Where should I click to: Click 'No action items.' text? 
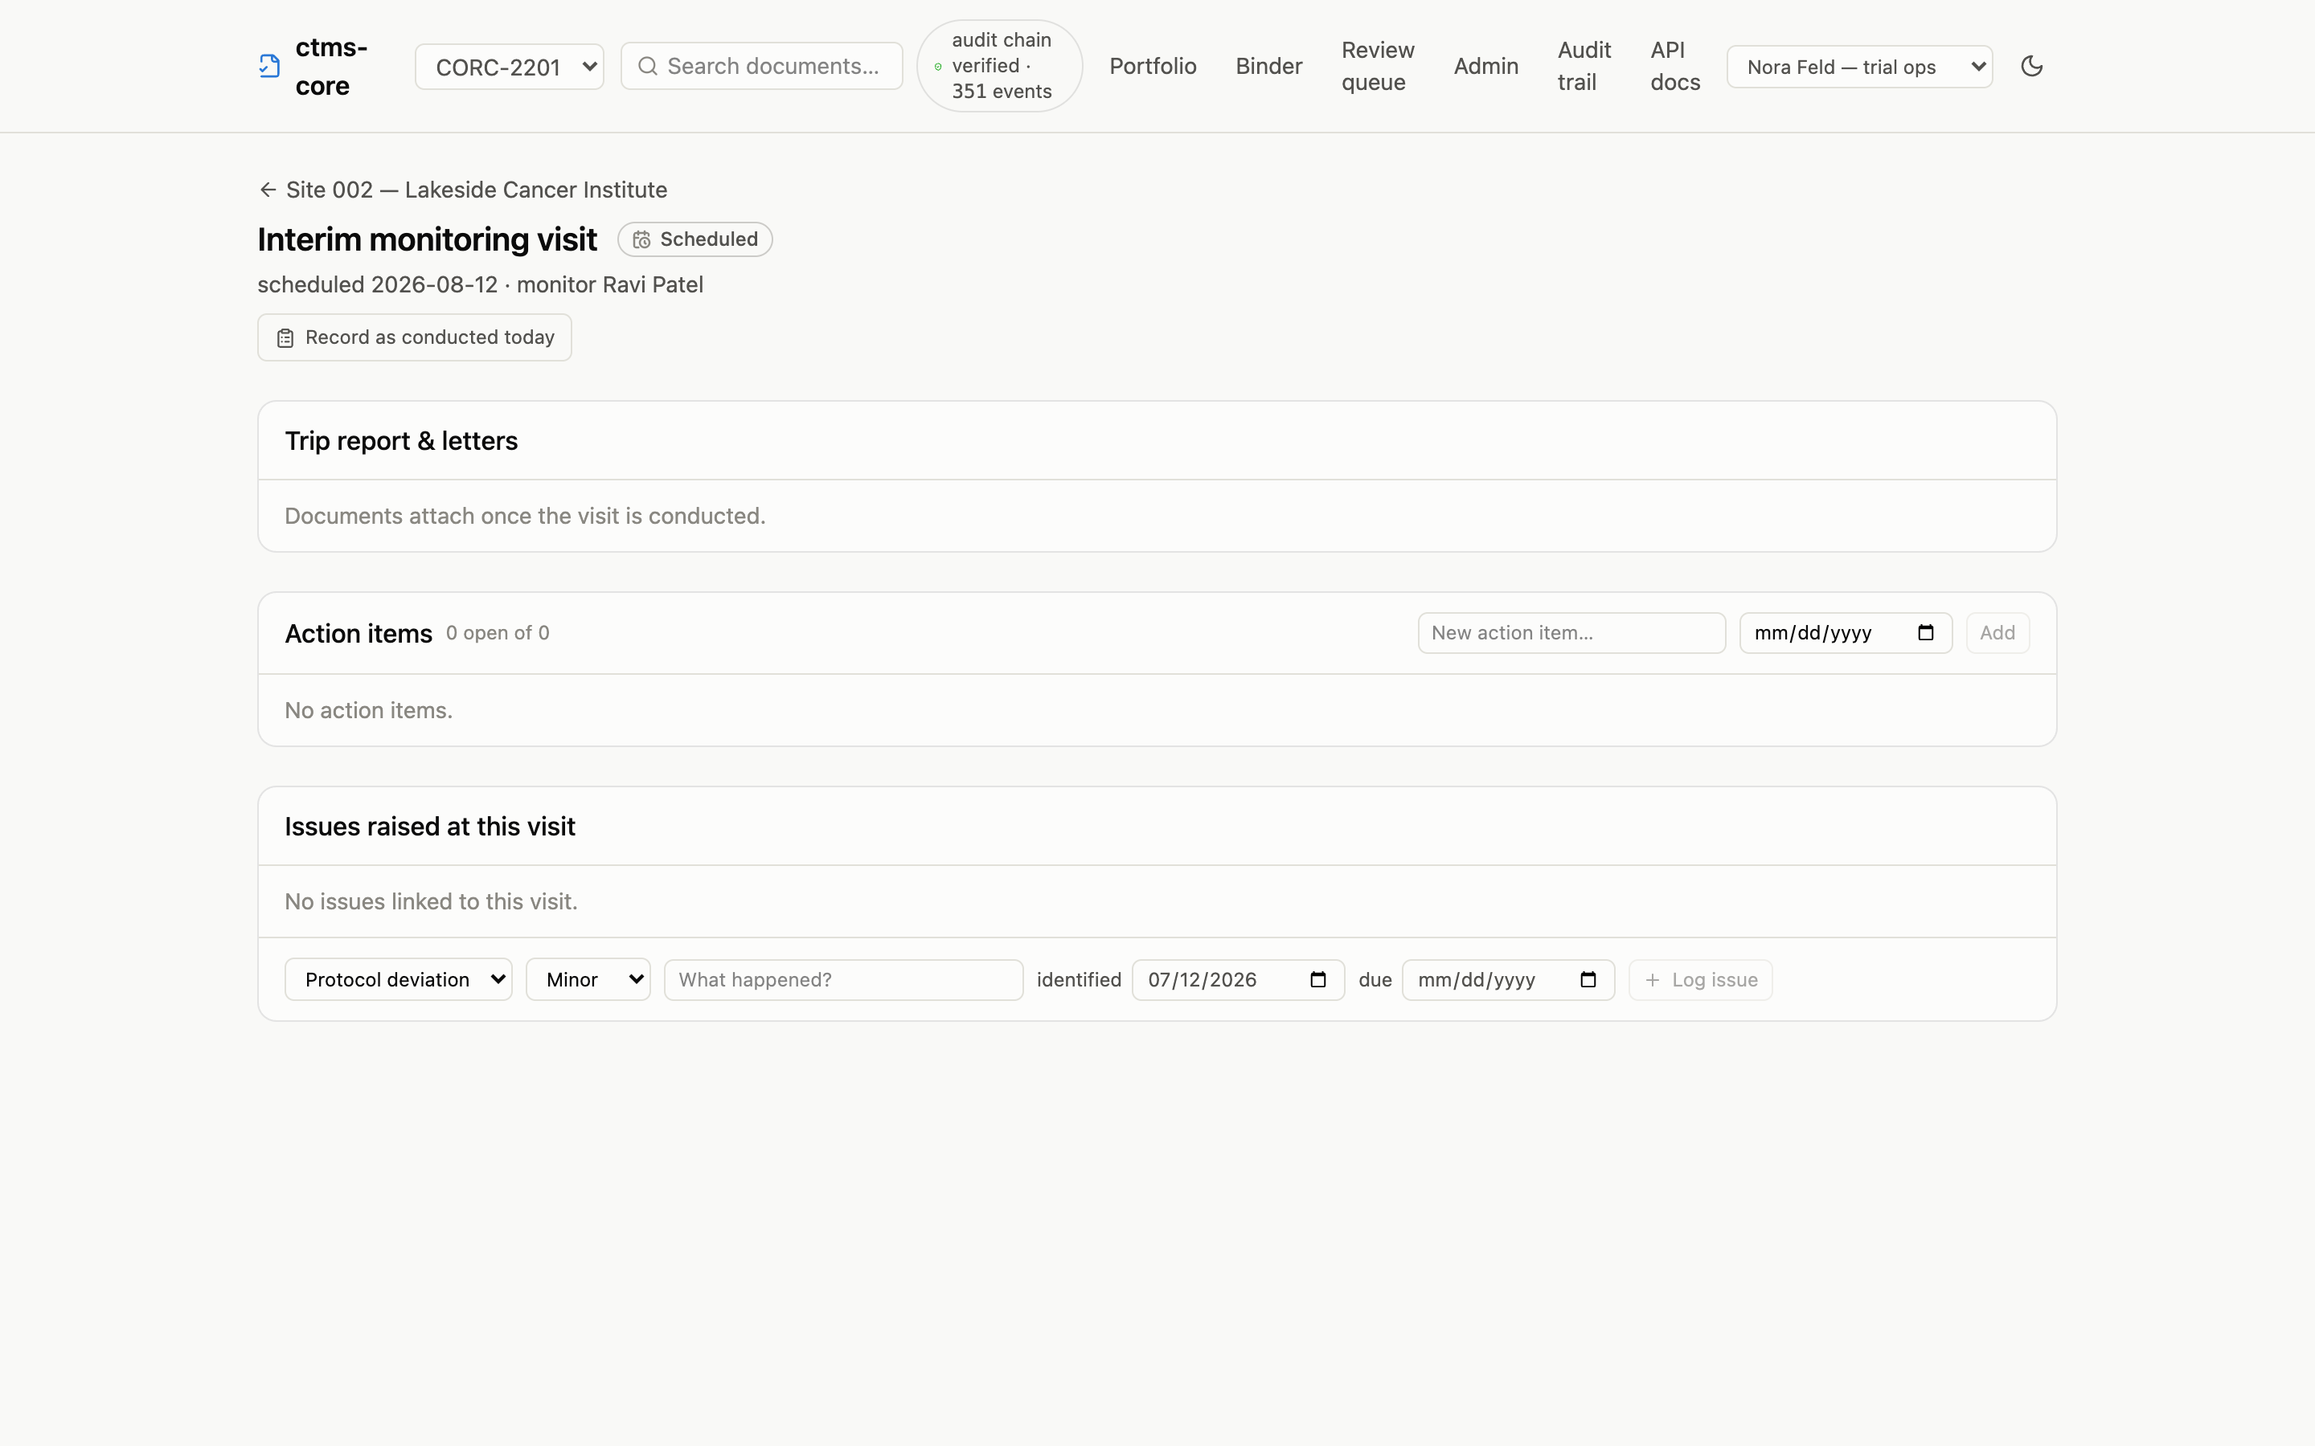[x=368, y=711]
